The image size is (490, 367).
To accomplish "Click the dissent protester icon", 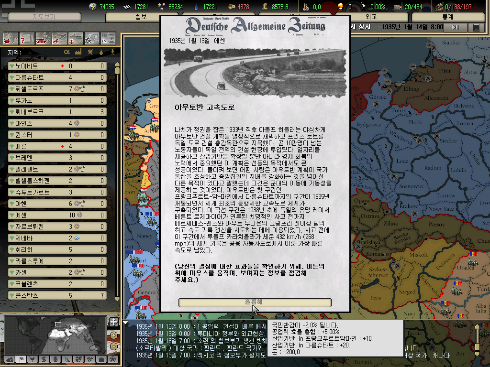I will pyautogui.click(x=364, y=6).
